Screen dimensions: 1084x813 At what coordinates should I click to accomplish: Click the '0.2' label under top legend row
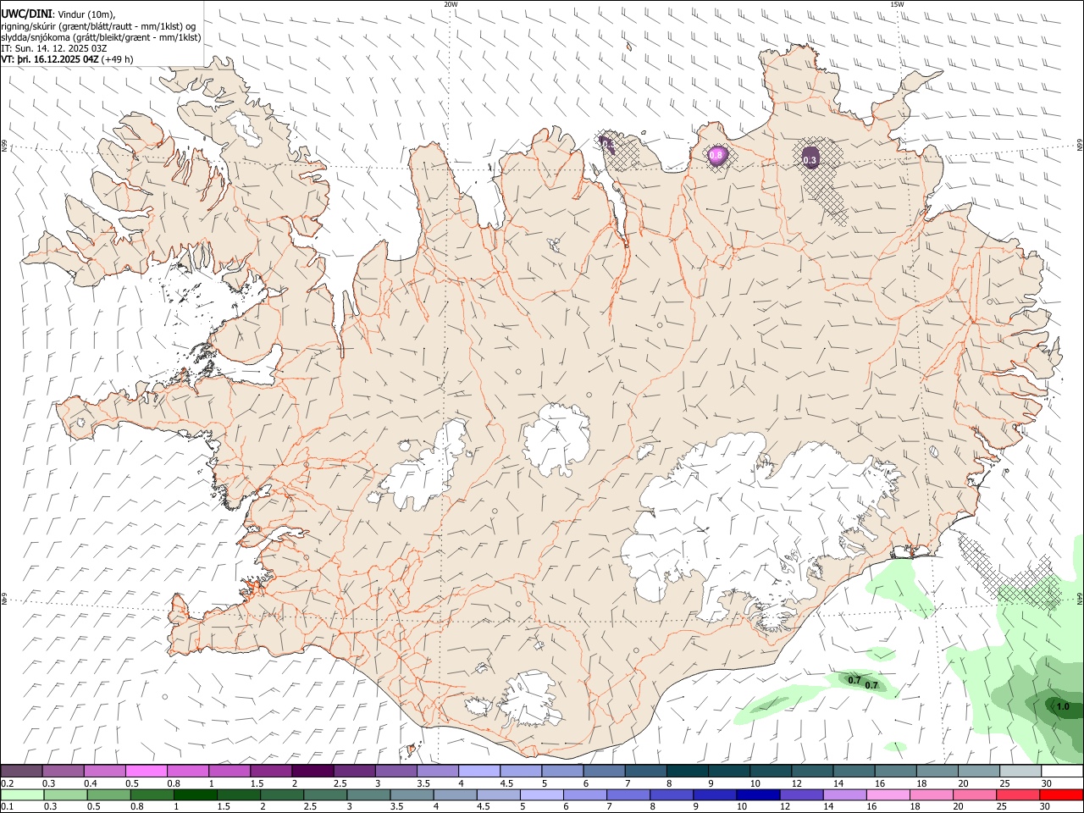click(x=7, y=783)
